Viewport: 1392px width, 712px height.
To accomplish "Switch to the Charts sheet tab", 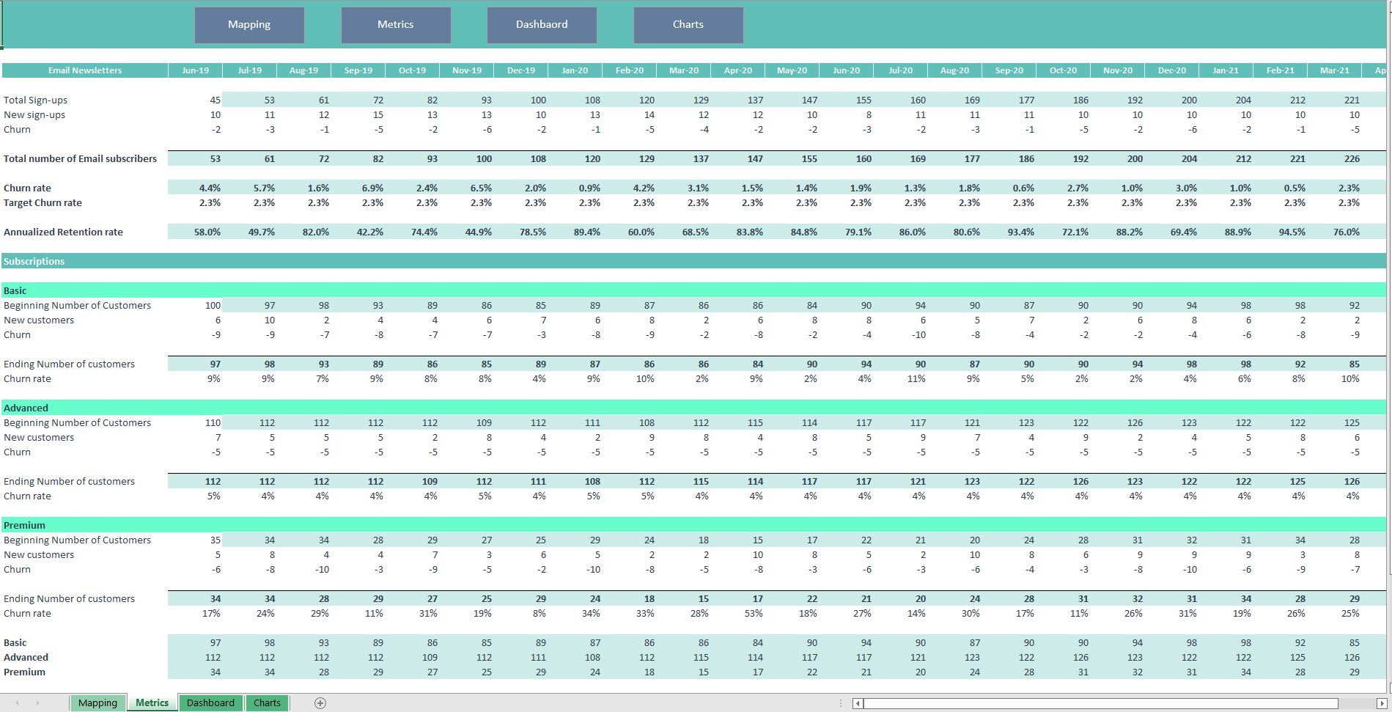I will [x=267, y=702].
